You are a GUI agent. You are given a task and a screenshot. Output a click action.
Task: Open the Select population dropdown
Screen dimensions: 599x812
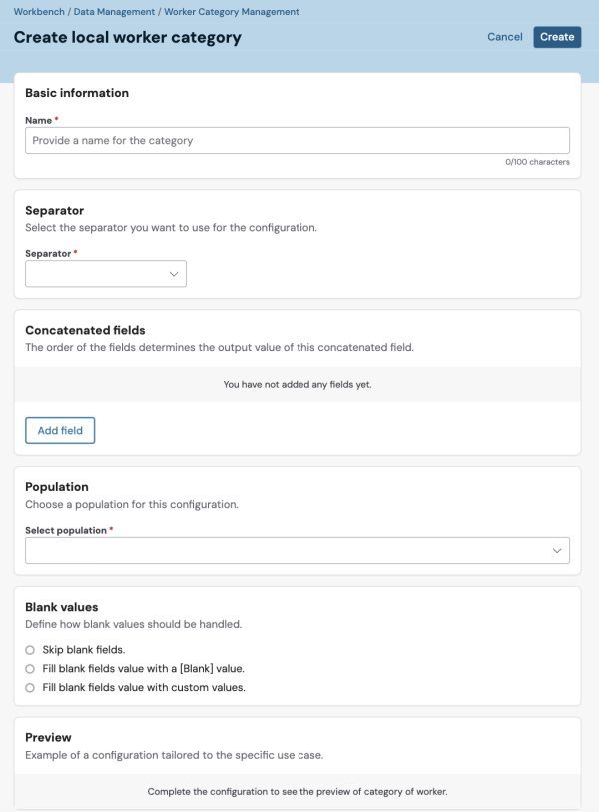click(298, 551)
